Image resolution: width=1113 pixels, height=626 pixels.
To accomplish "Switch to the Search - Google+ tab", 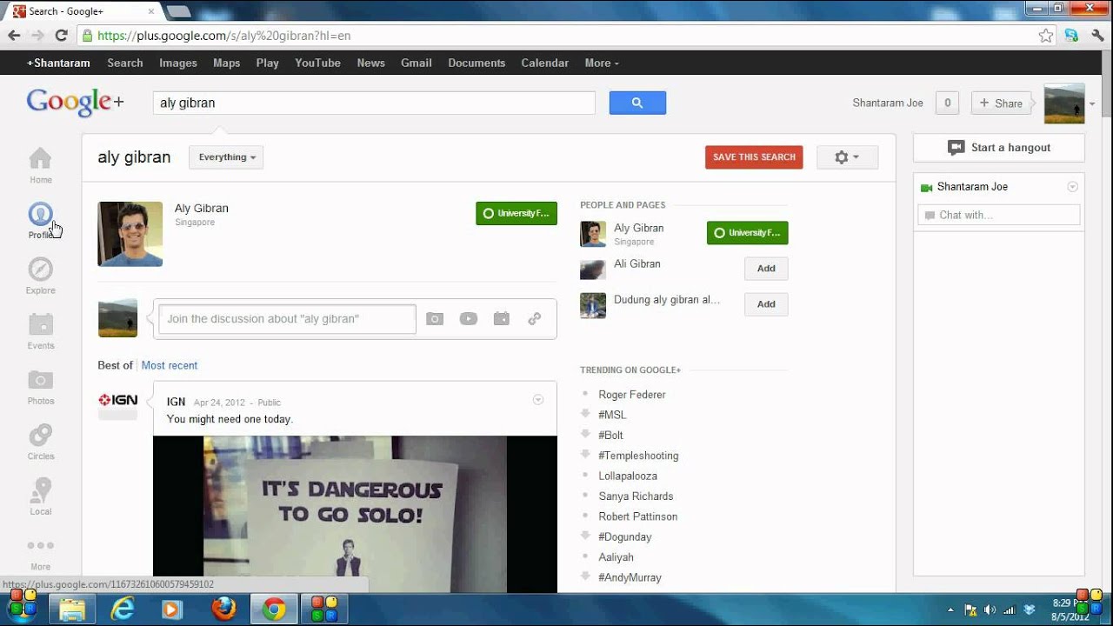I will pyautogui.click(x=81, y=11).
